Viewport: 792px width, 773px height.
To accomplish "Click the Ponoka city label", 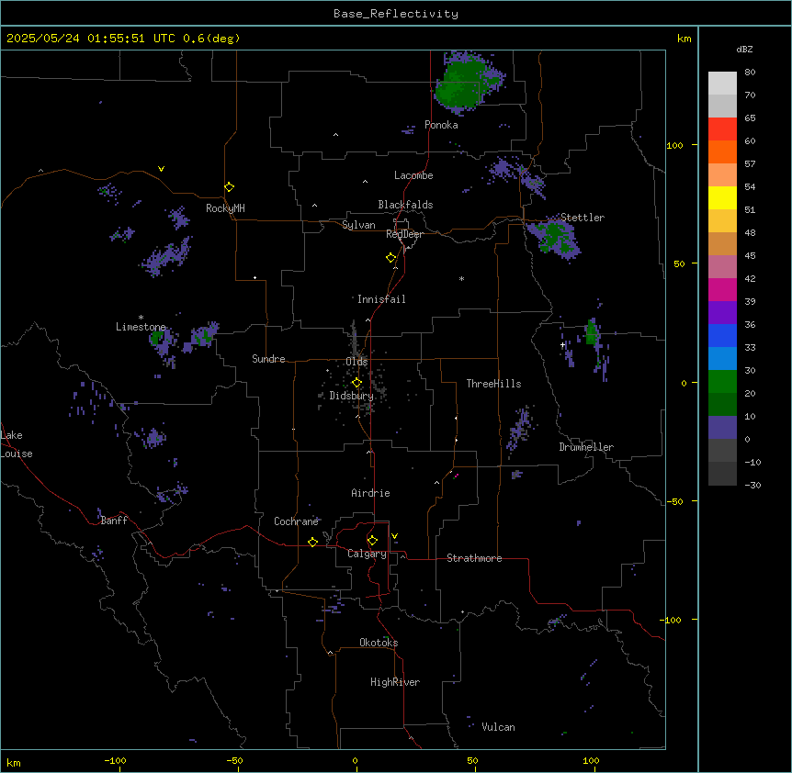I will (x=441, y=125).
